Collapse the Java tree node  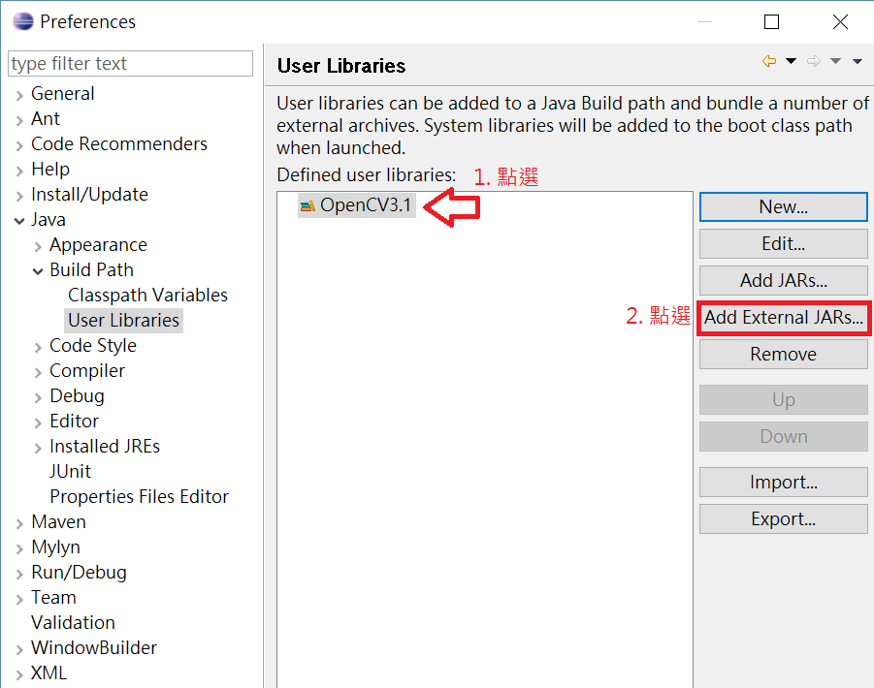(x=19, y=221)
